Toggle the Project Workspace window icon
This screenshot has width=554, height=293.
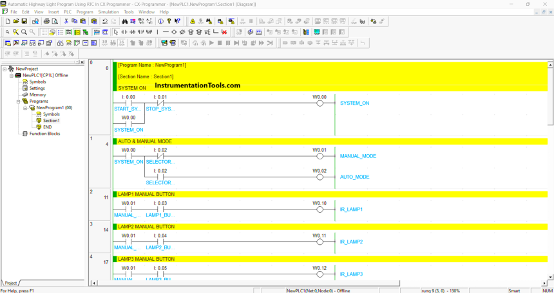(x=8, y=43)
